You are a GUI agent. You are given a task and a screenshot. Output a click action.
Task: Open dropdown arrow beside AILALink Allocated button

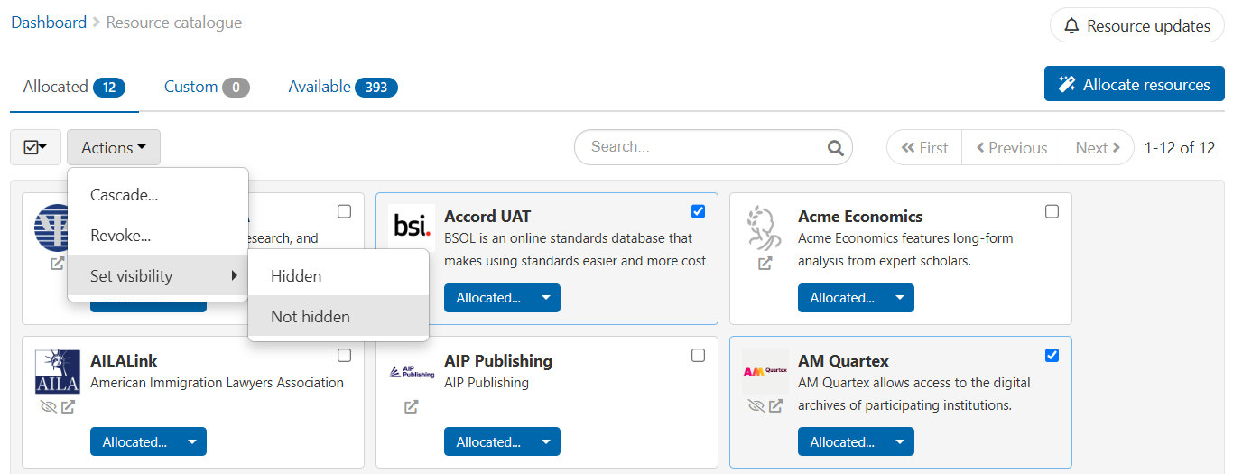(x=192, y=442)
